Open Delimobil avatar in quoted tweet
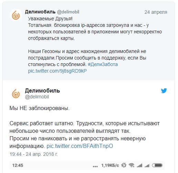178x173 pixels. click(x=16, y=15)
